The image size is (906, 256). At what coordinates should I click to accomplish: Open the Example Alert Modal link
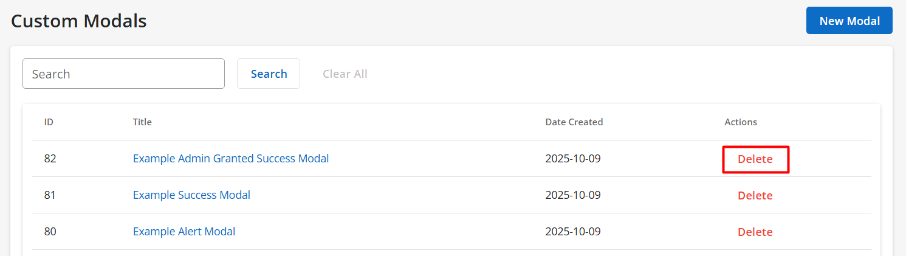(184, 232)
